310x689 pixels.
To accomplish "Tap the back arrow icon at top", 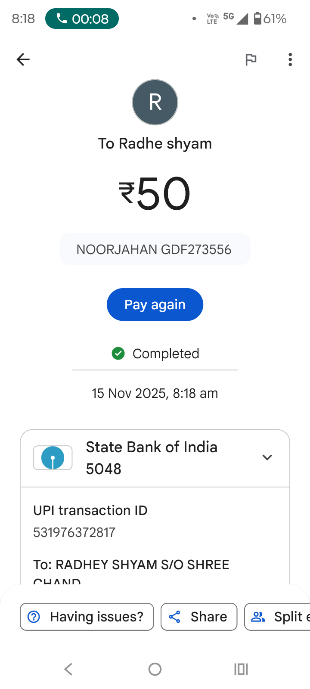I will [23, 59].
